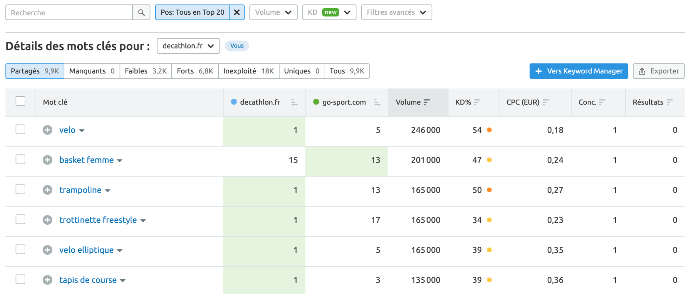Select the 'tapis de course' row checkbox
The image size is (691, 294).
click(21, 280)
